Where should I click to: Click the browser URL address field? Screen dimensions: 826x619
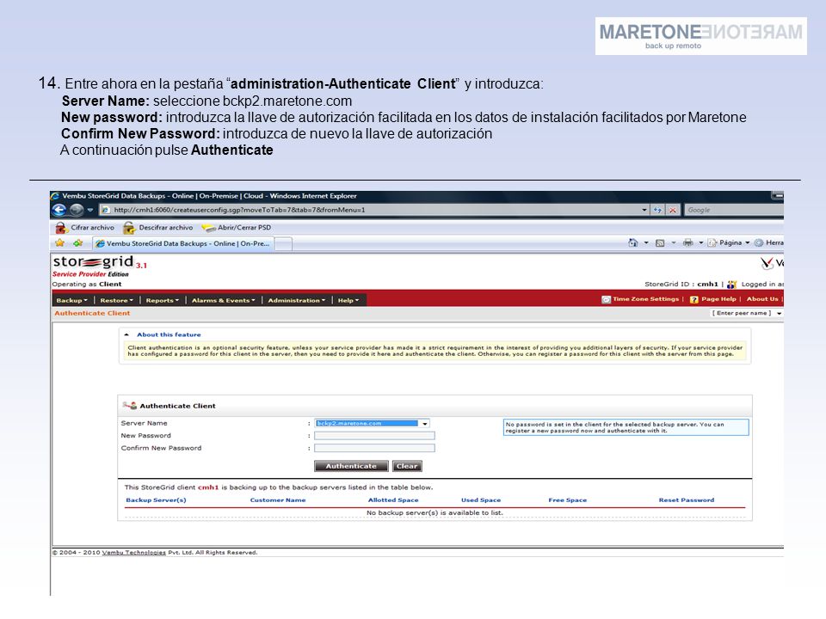369,210
